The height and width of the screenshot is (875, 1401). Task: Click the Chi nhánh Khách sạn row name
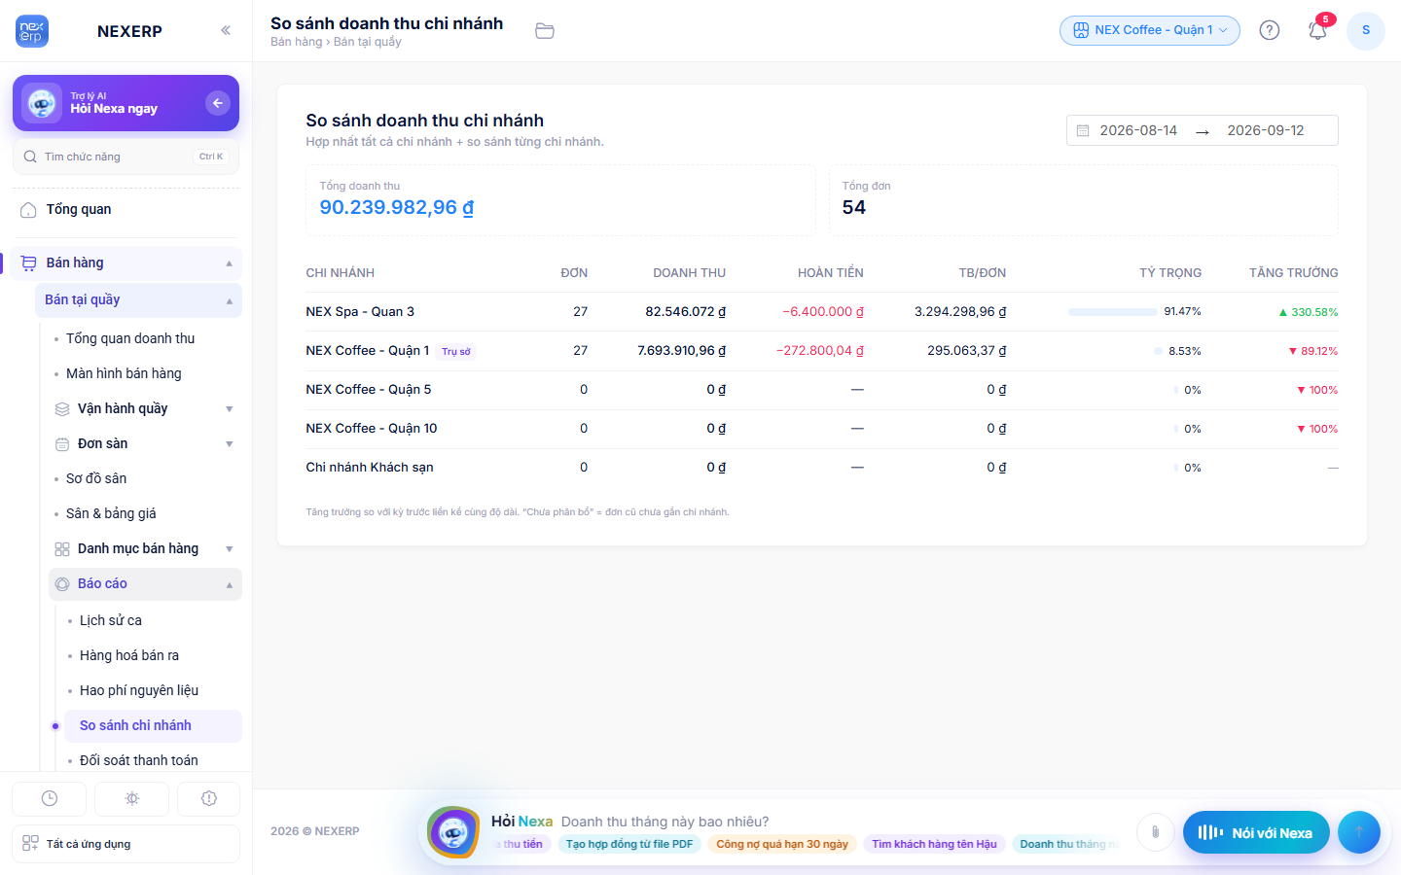point(370,468)
